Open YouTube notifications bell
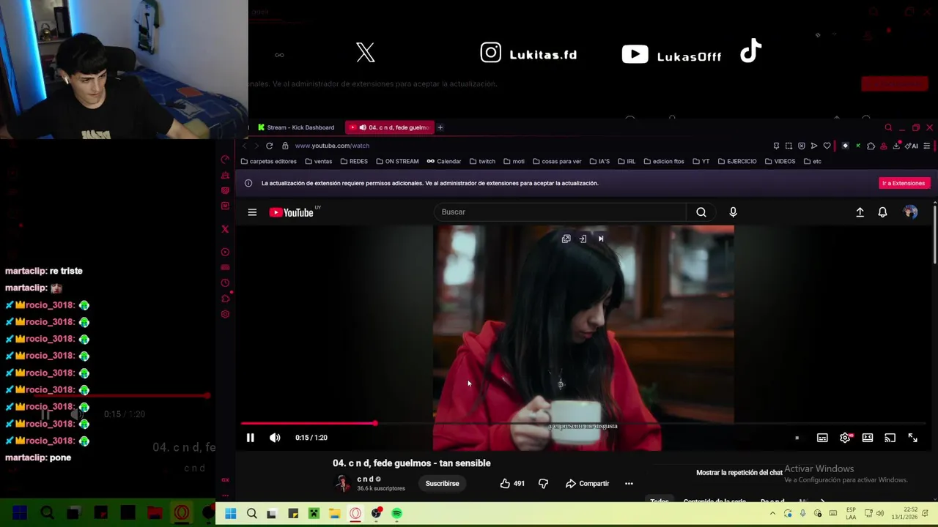The image size is (938, 527). pos(882,212)
